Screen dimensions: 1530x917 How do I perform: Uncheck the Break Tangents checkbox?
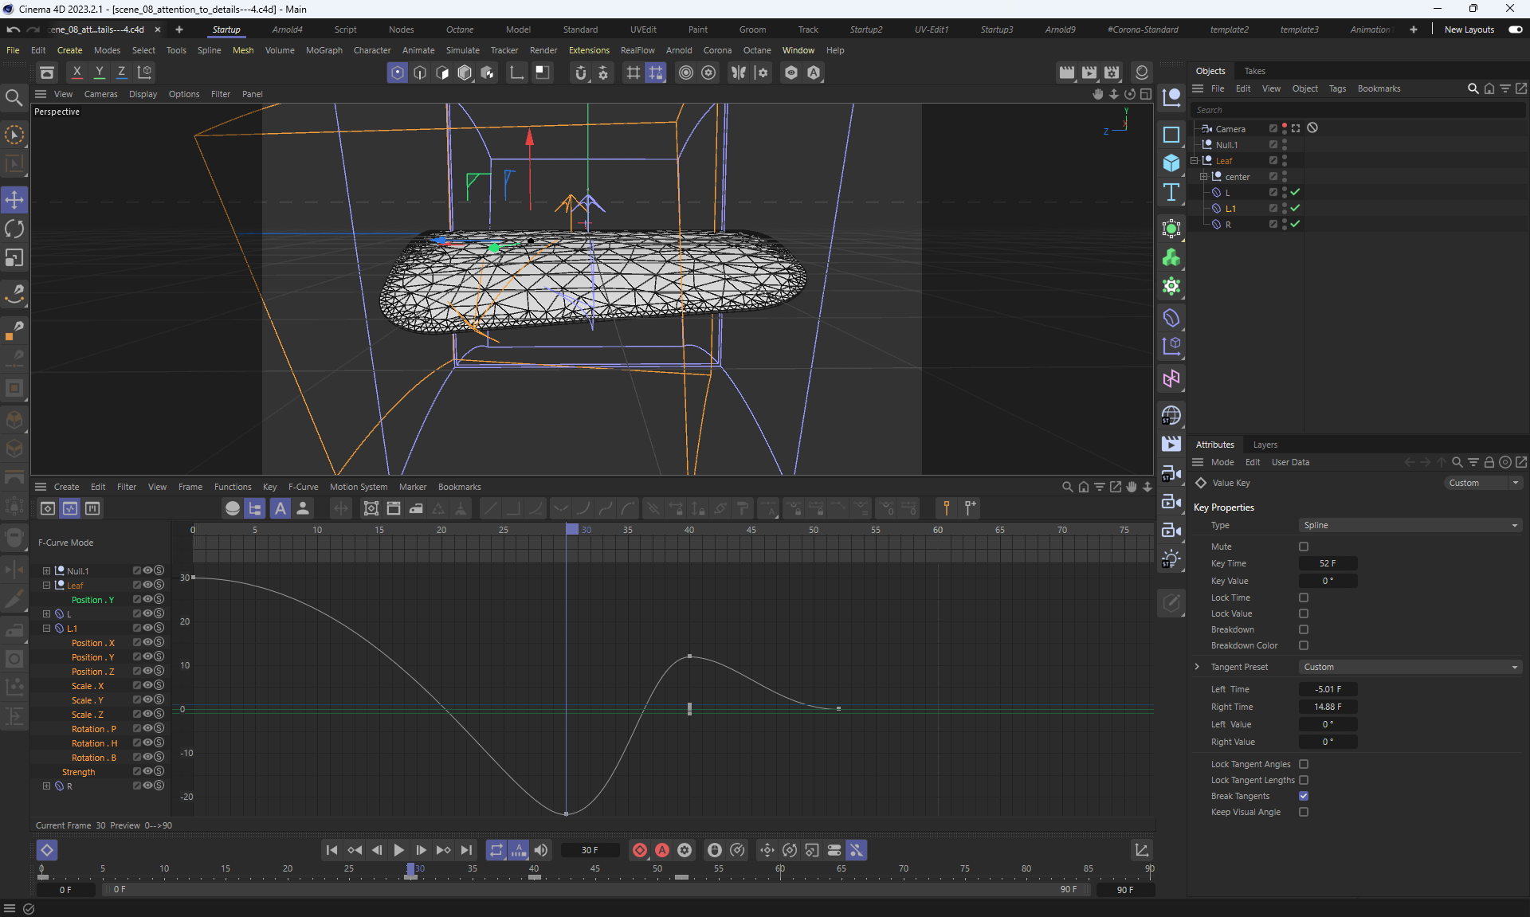1304,796
